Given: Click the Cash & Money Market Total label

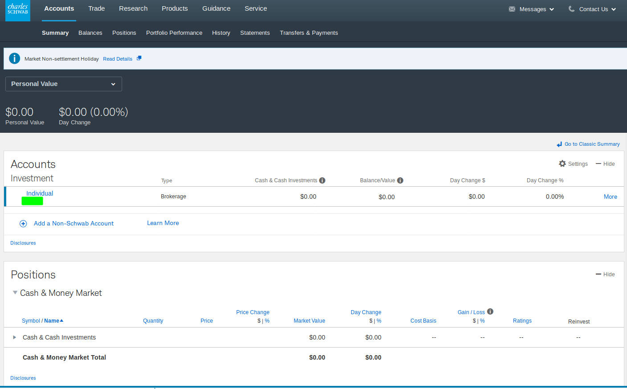Looking at the screenshot, I should 64,357.
